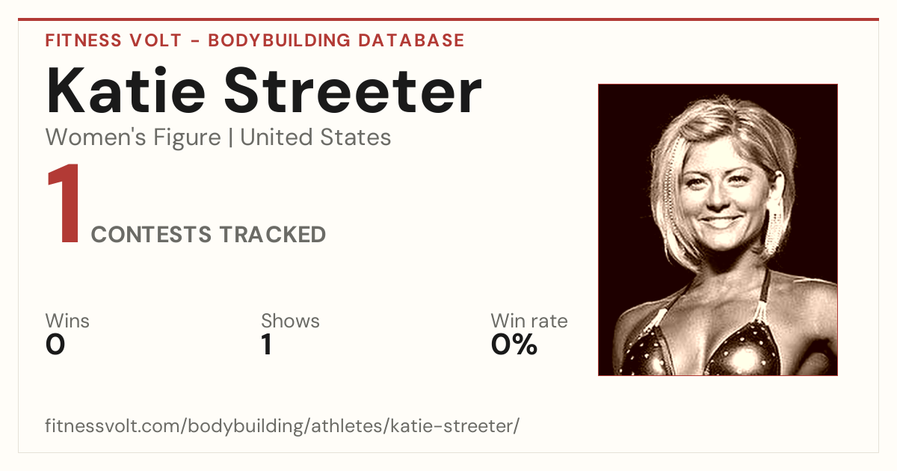Click the "Win rate" stat label

point(529,321)
